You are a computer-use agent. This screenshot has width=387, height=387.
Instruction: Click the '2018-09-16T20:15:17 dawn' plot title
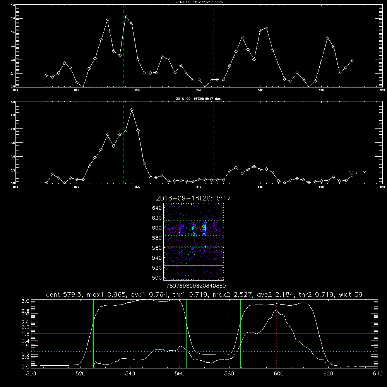[199, 2]
